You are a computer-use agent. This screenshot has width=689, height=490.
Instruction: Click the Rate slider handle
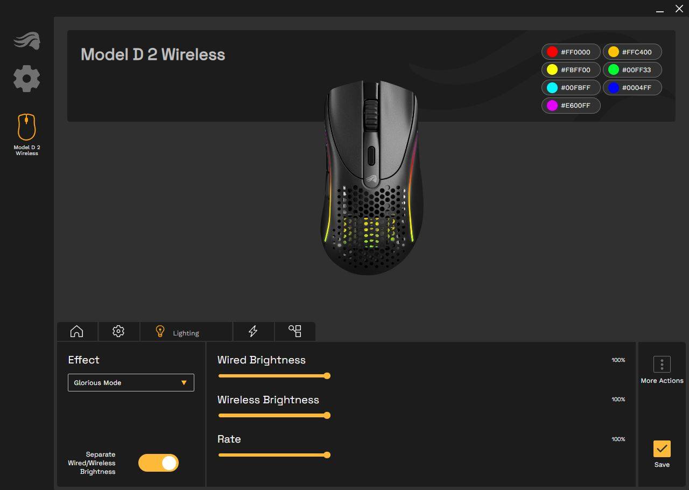[327, 455]
